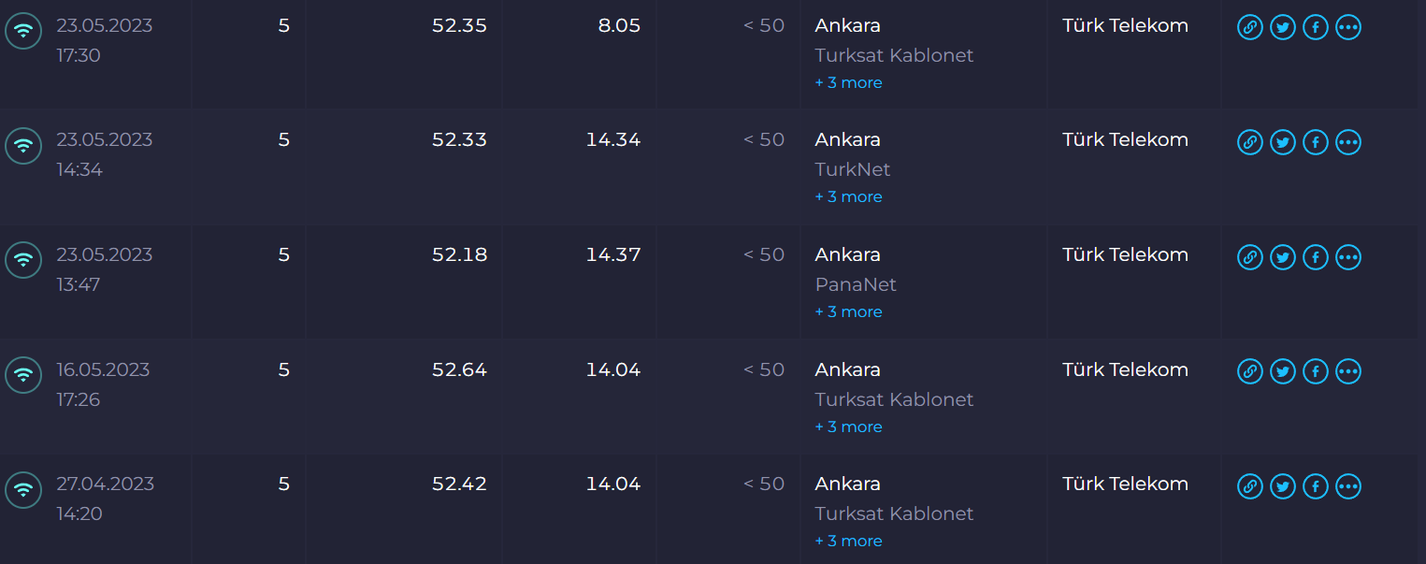Share 16.05.2023 17:26 result on Facebook
Image resolution: width=1426 pixels, height=564 pixels.
pos(1316,371)
